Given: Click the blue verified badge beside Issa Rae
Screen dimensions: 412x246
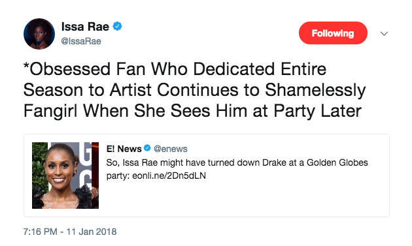Looking at the screenshot, I should coord(117,26).
